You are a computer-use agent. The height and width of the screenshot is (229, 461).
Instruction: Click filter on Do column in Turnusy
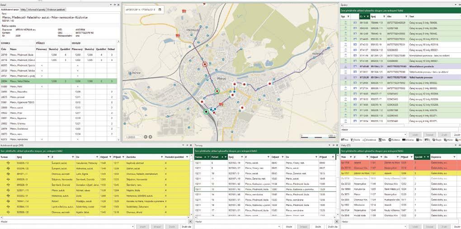[316, 157]
